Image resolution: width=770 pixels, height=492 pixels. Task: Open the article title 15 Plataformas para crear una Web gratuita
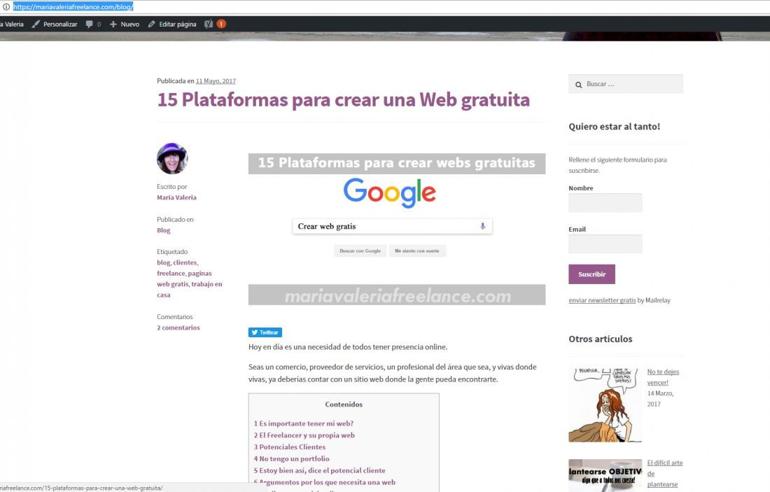point(343,99)
